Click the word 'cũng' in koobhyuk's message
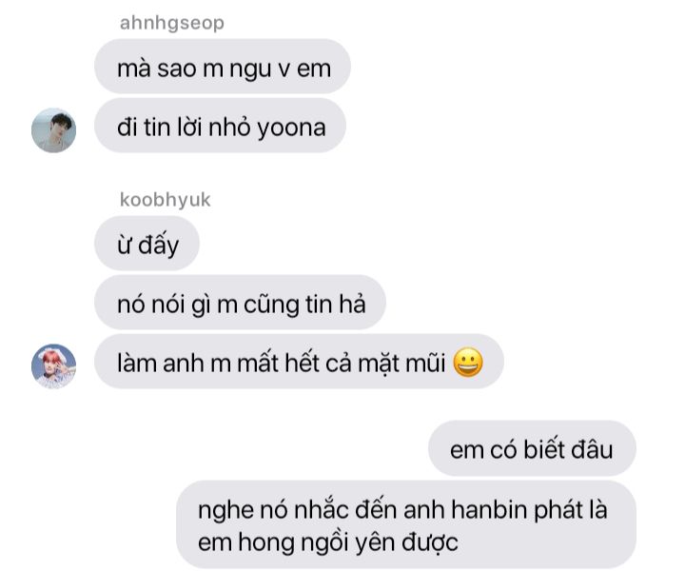685x571 pixels. point(273,305)
